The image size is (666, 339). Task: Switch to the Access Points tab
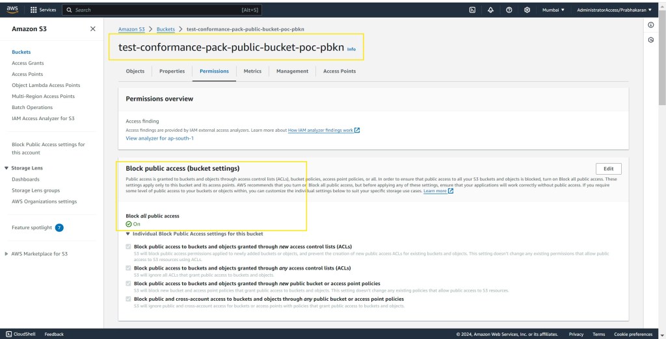tap(340, 71)
